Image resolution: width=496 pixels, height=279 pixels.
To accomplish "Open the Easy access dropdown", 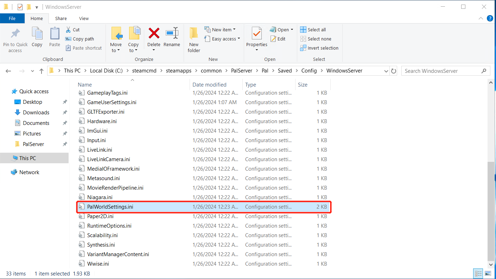I will coord(222,39).
